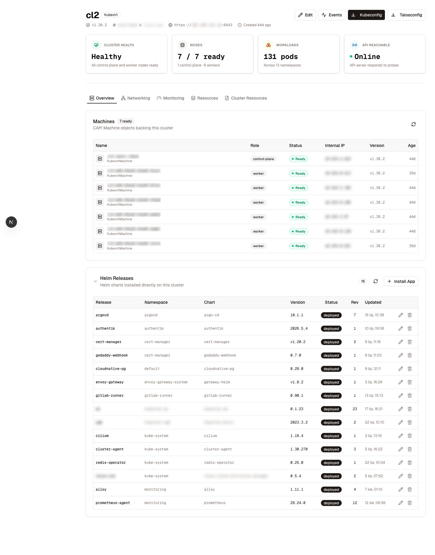
Task: Click the round N floating badge
Action: coord(11,222)
